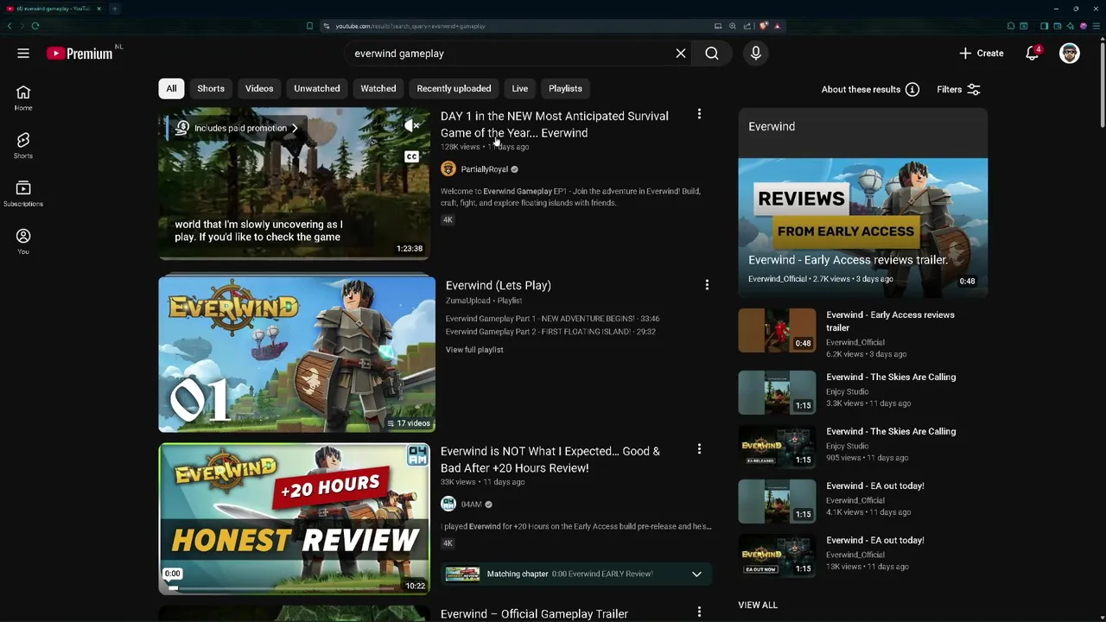
Task: Open Everwind (Lets Play) playlist title
Action: pyautogui.click(x=498, y=285)
